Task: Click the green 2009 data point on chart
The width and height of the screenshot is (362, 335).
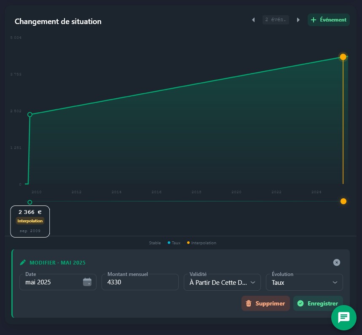Action: point(29,114)
